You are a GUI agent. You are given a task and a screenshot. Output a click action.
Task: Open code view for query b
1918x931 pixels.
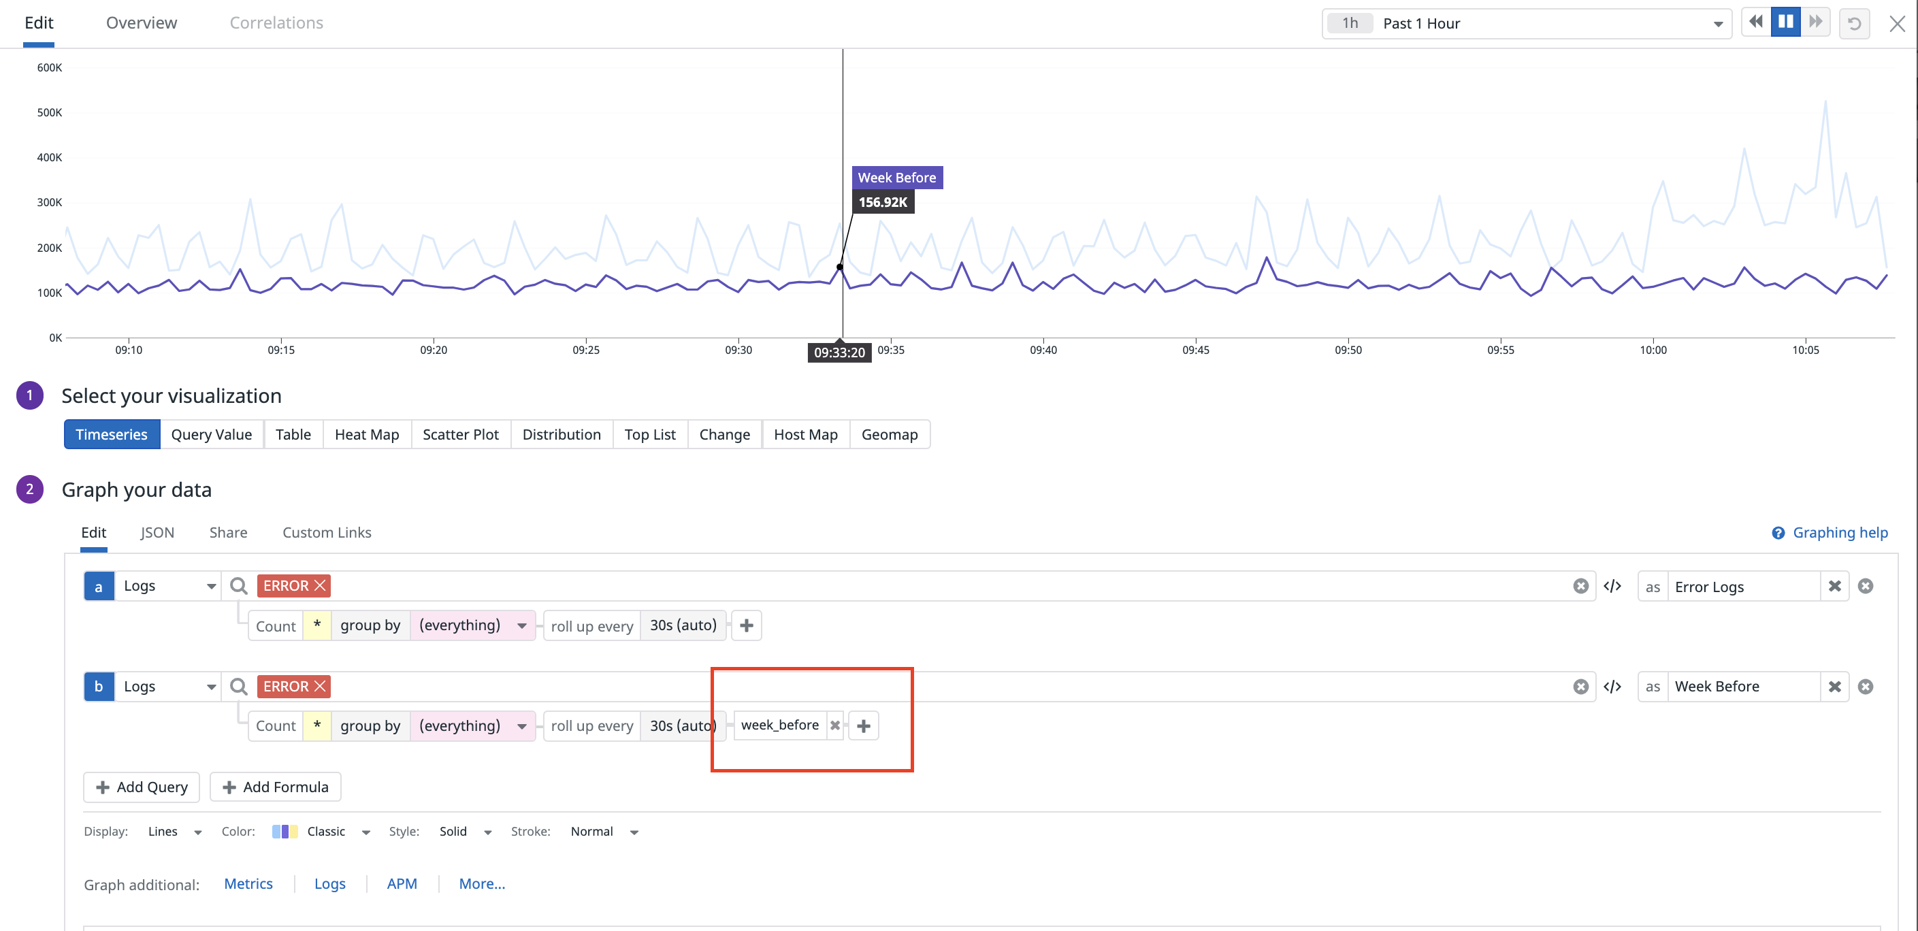[1612, 686]
